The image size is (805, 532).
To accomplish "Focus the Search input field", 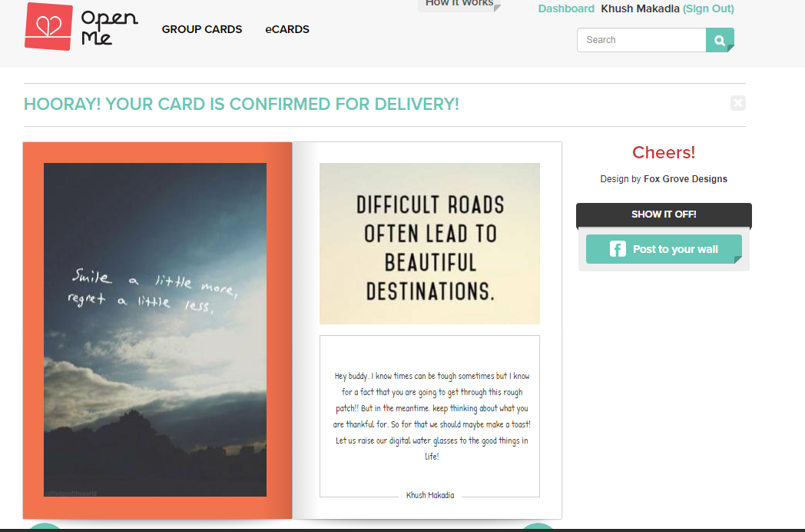I will pyautogui.click(x=641, y=40).
